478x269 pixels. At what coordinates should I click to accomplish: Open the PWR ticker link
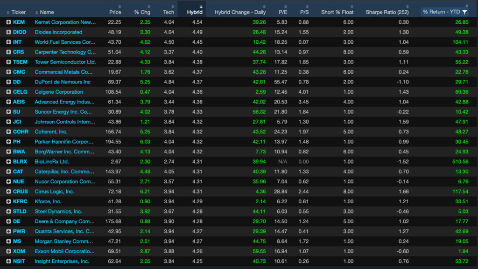tap(19, 231)
